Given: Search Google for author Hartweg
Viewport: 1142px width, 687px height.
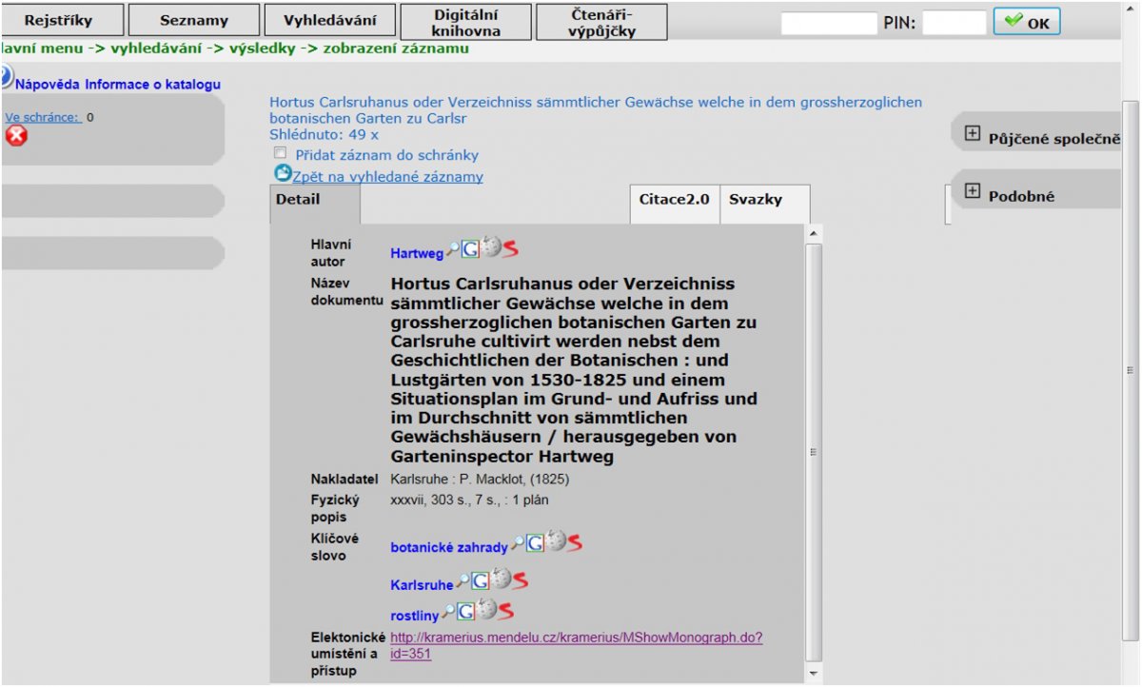Looking at the screenshot, I should 470,249.
